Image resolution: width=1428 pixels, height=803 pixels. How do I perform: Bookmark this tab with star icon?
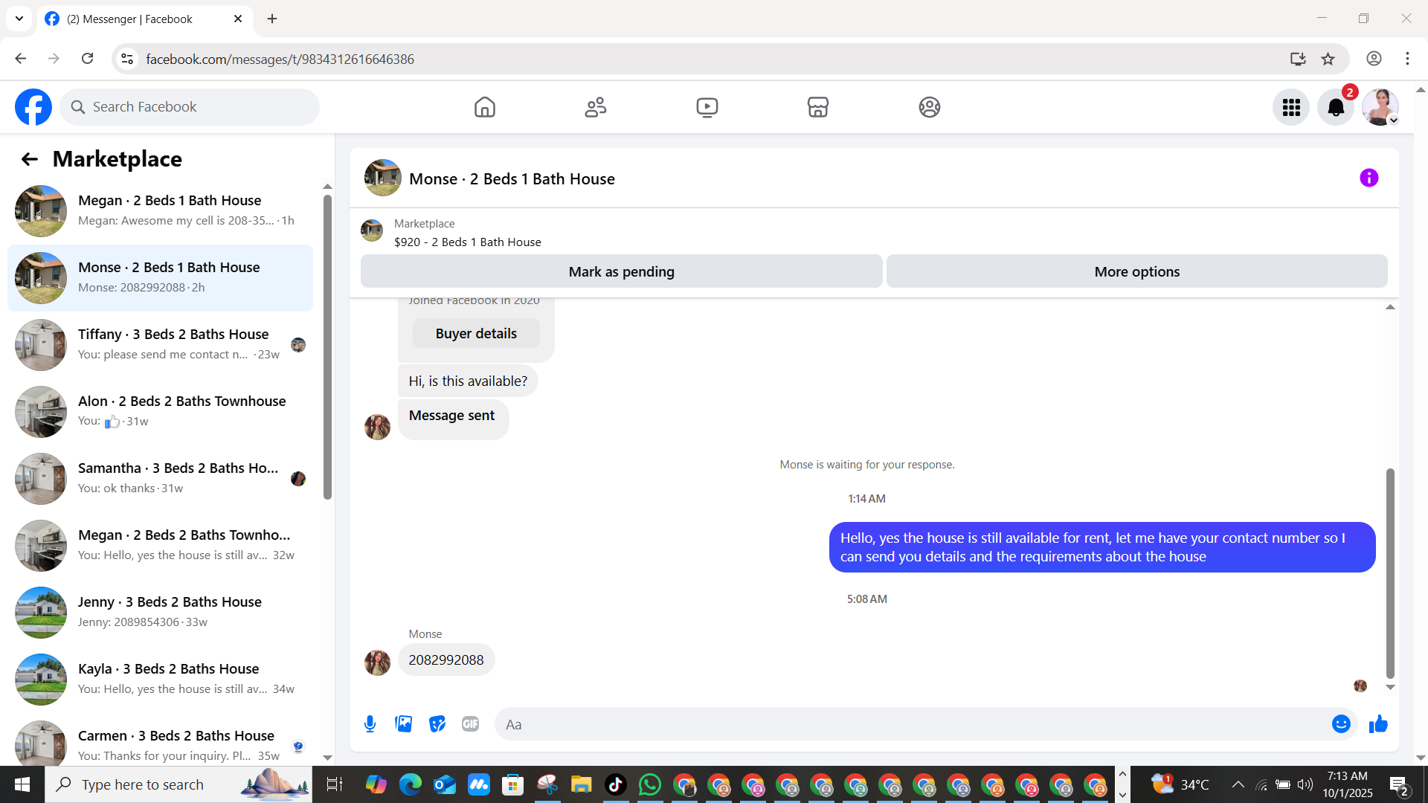point(1328,59)
